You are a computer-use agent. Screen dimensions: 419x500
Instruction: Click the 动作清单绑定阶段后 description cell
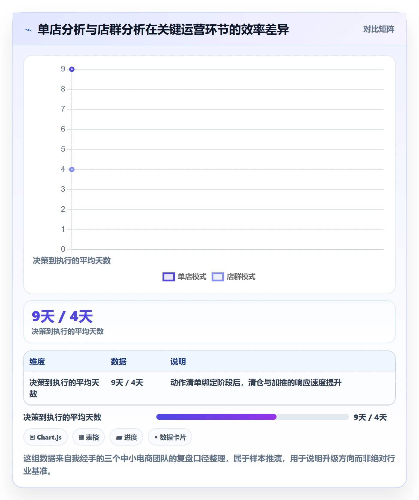click(256, 383)
